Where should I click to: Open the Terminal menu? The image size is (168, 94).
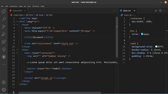pos(36,6)
